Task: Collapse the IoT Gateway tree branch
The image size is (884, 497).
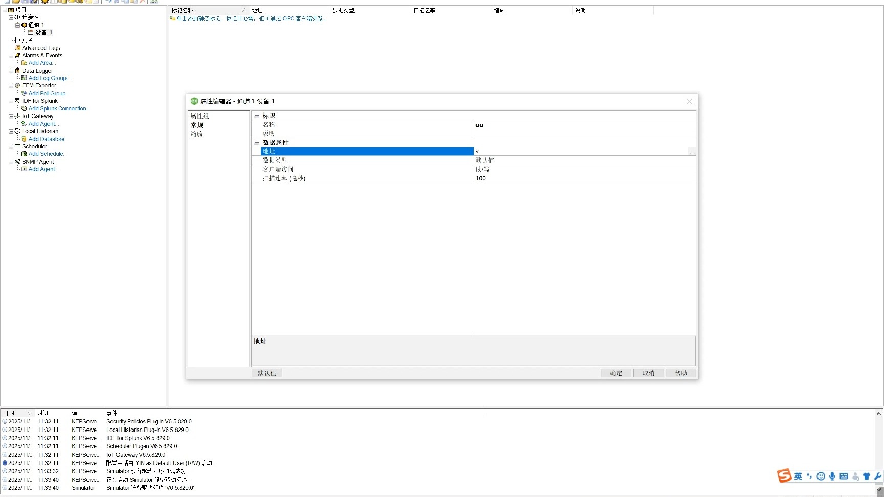Action: click(x=11, y=116)
